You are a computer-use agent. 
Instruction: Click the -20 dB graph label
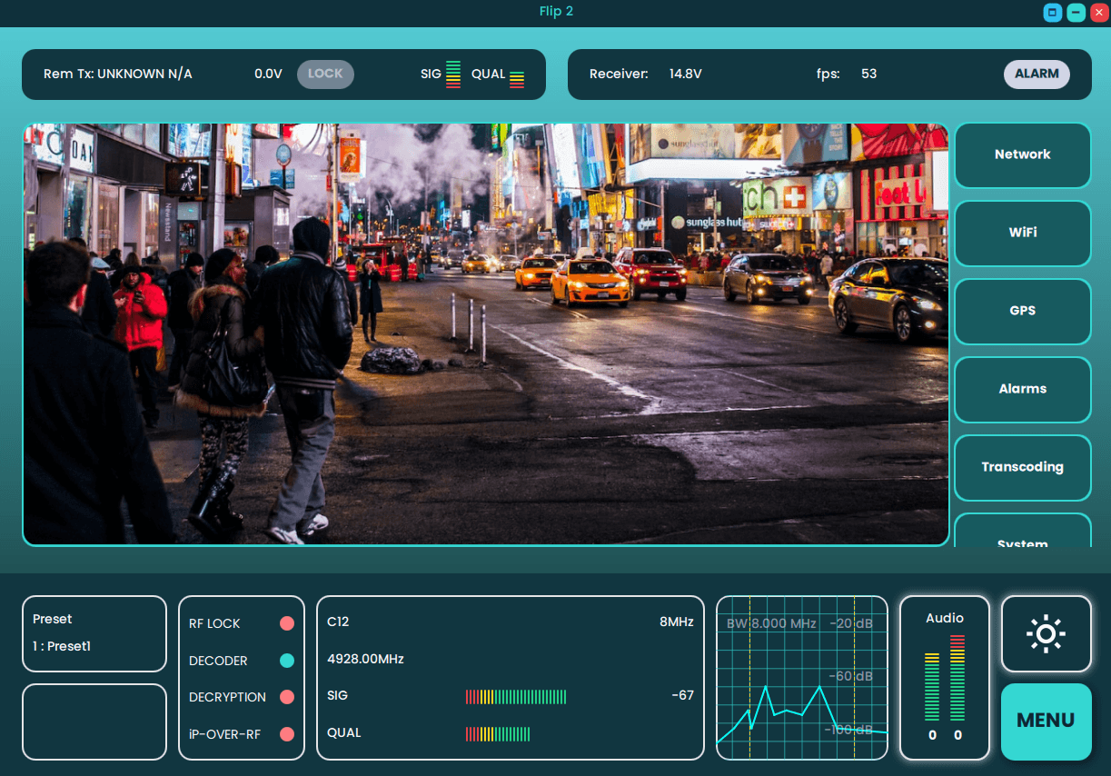click(851, 623)
